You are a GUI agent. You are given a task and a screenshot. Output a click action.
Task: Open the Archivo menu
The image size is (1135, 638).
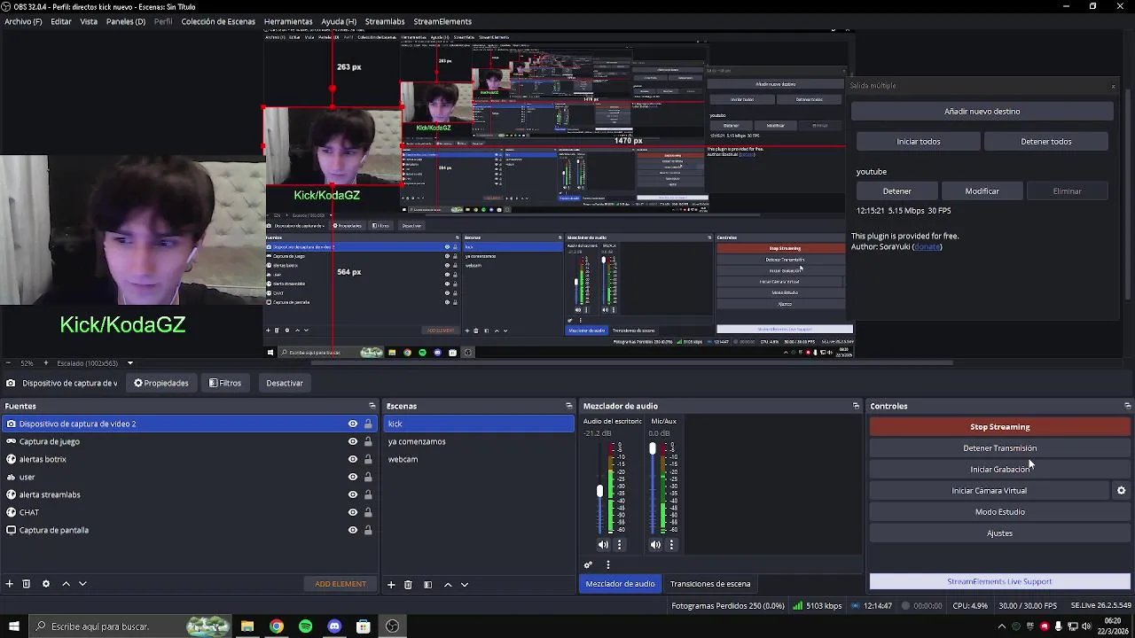point(23,21)
